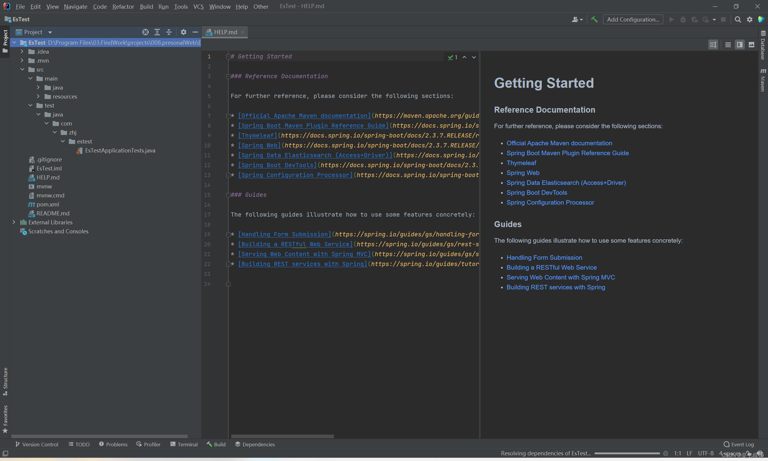Open Building a RESTful Web Service preview link
Screen dimensions: 768x461
pyautogui.click(x=551, y=267)
